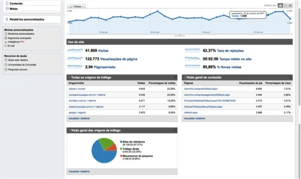Click the Inteligência chart icon
The height and width of the screenshot is (179, 301).
(6, 42)
